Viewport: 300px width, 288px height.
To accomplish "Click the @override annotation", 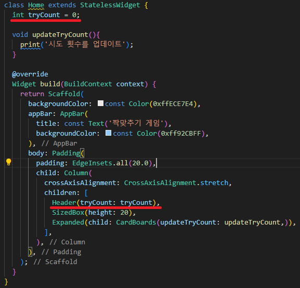I will [30, 74].
